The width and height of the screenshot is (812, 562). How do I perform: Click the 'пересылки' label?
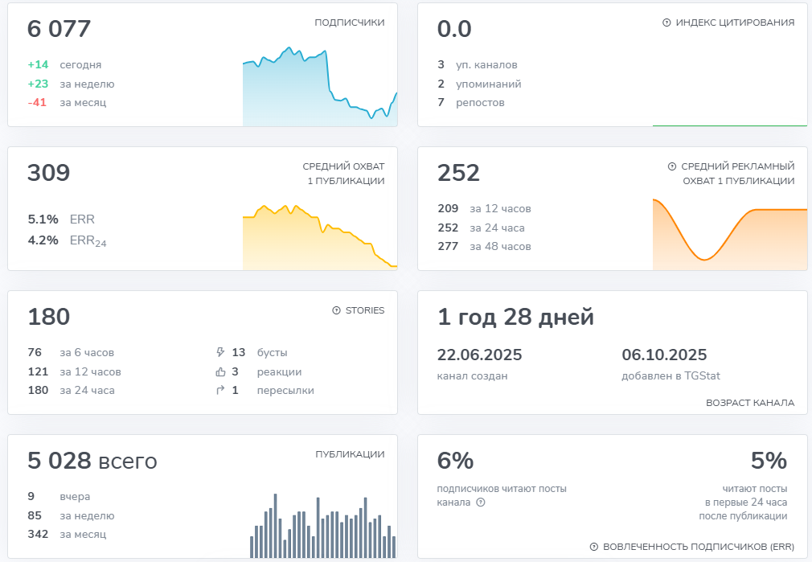click(x=285, y=391)
